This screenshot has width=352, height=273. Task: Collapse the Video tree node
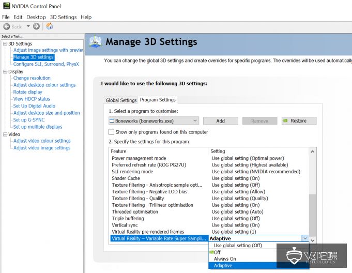[5, 134]
